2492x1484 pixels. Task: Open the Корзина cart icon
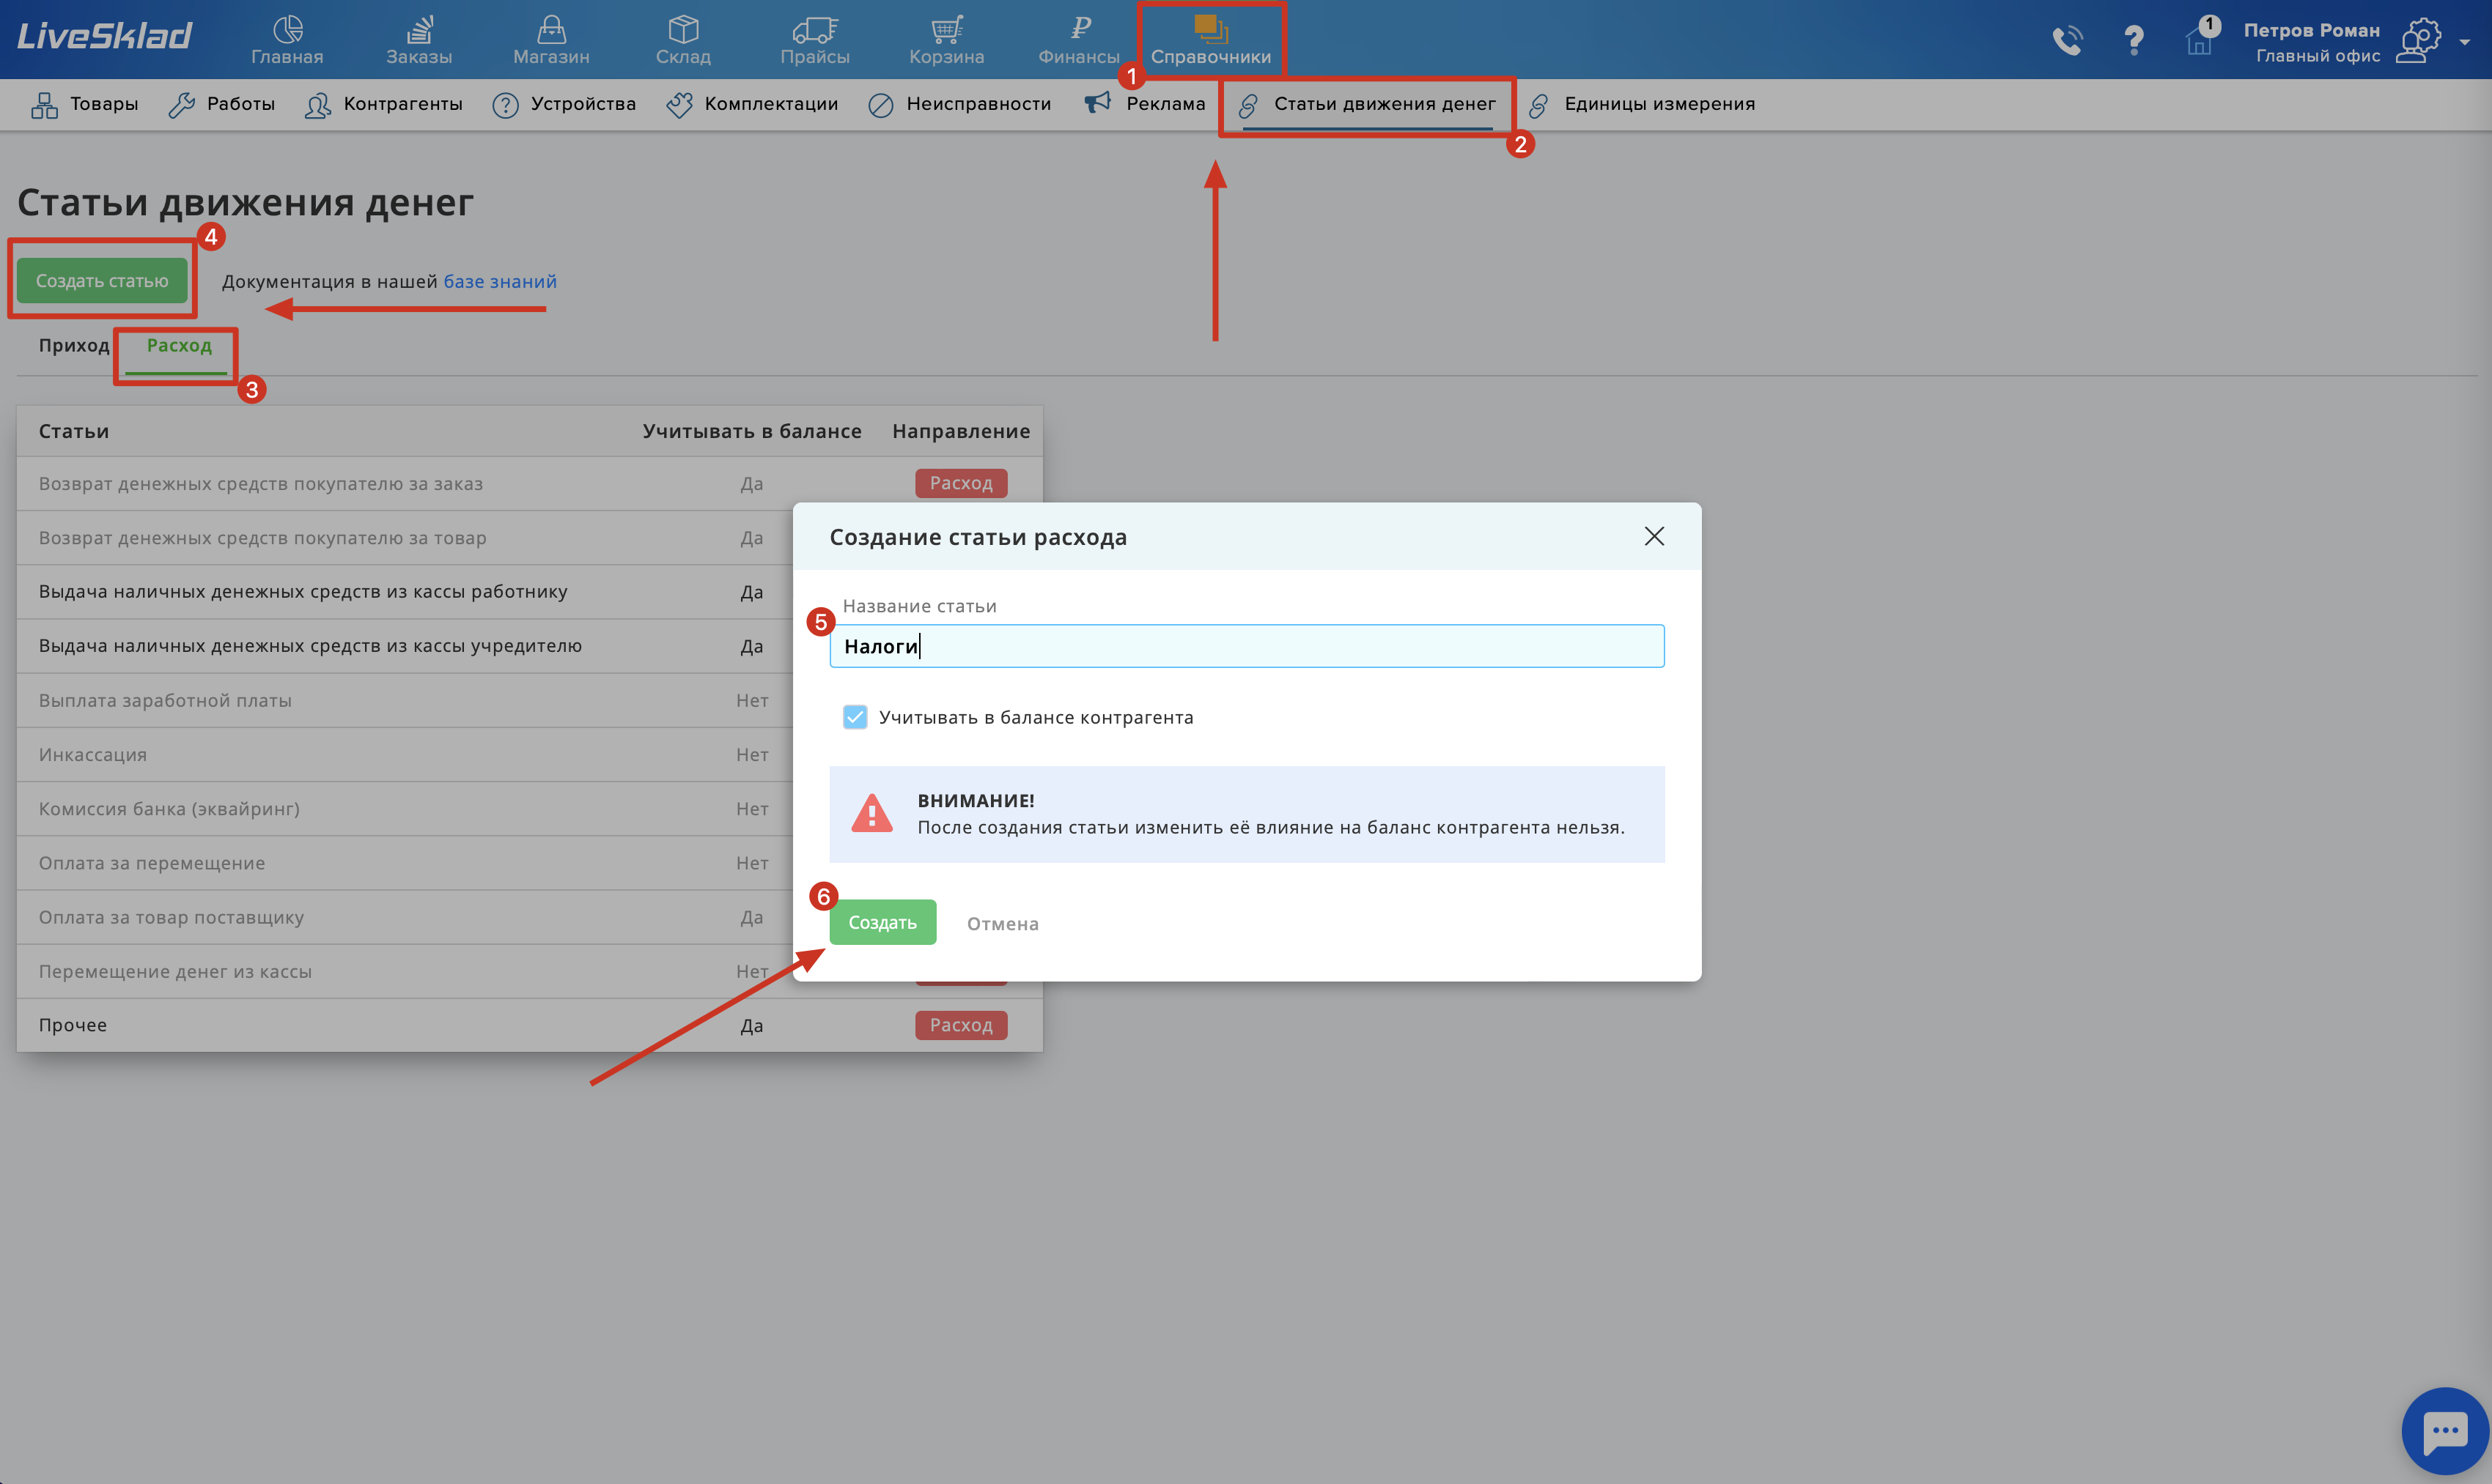point(946,30)
